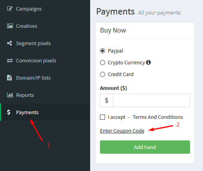The height and width of the screenshot is (171, 203).
Task: Open the Segment pixels menu label
Action: click(33, 44)
